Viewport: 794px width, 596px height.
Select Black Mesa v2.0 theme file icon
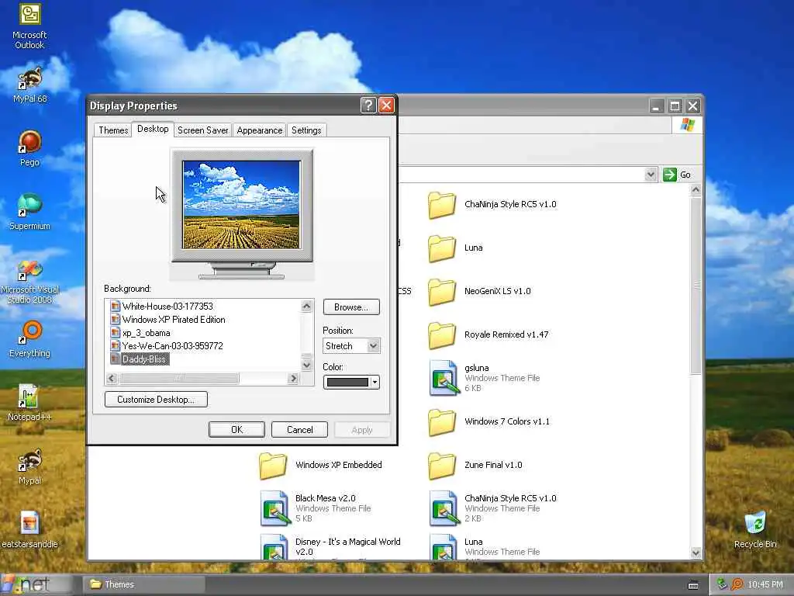275,508
